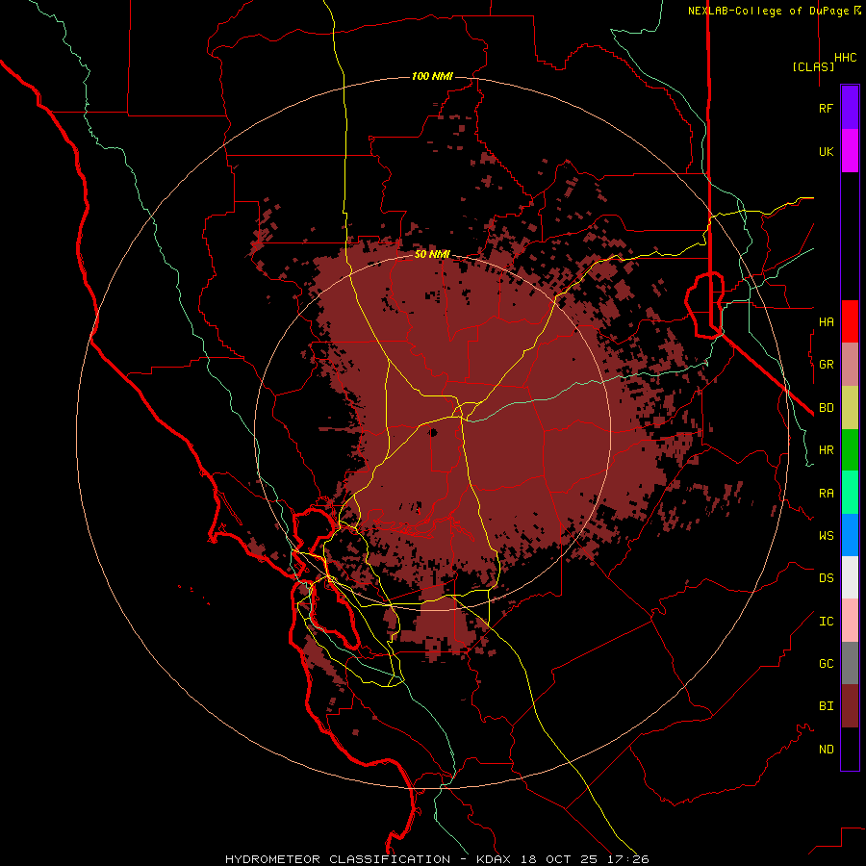Click the "DS" legend label
This screenshot has width=866, height=866.
(826, 578)
